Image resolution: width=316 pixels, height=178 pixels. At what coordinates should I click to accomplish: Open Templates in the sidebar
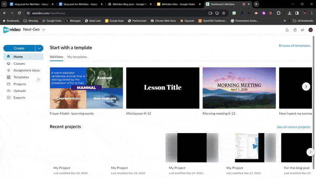(x=21, y=77)
